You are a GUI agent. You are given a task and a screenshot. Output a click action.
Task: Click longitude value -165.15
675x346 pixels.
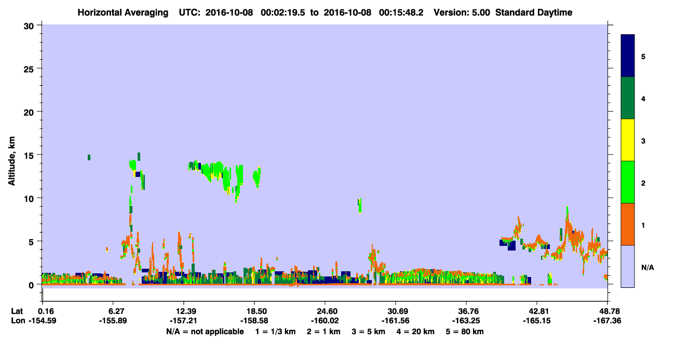pos(537,321)
